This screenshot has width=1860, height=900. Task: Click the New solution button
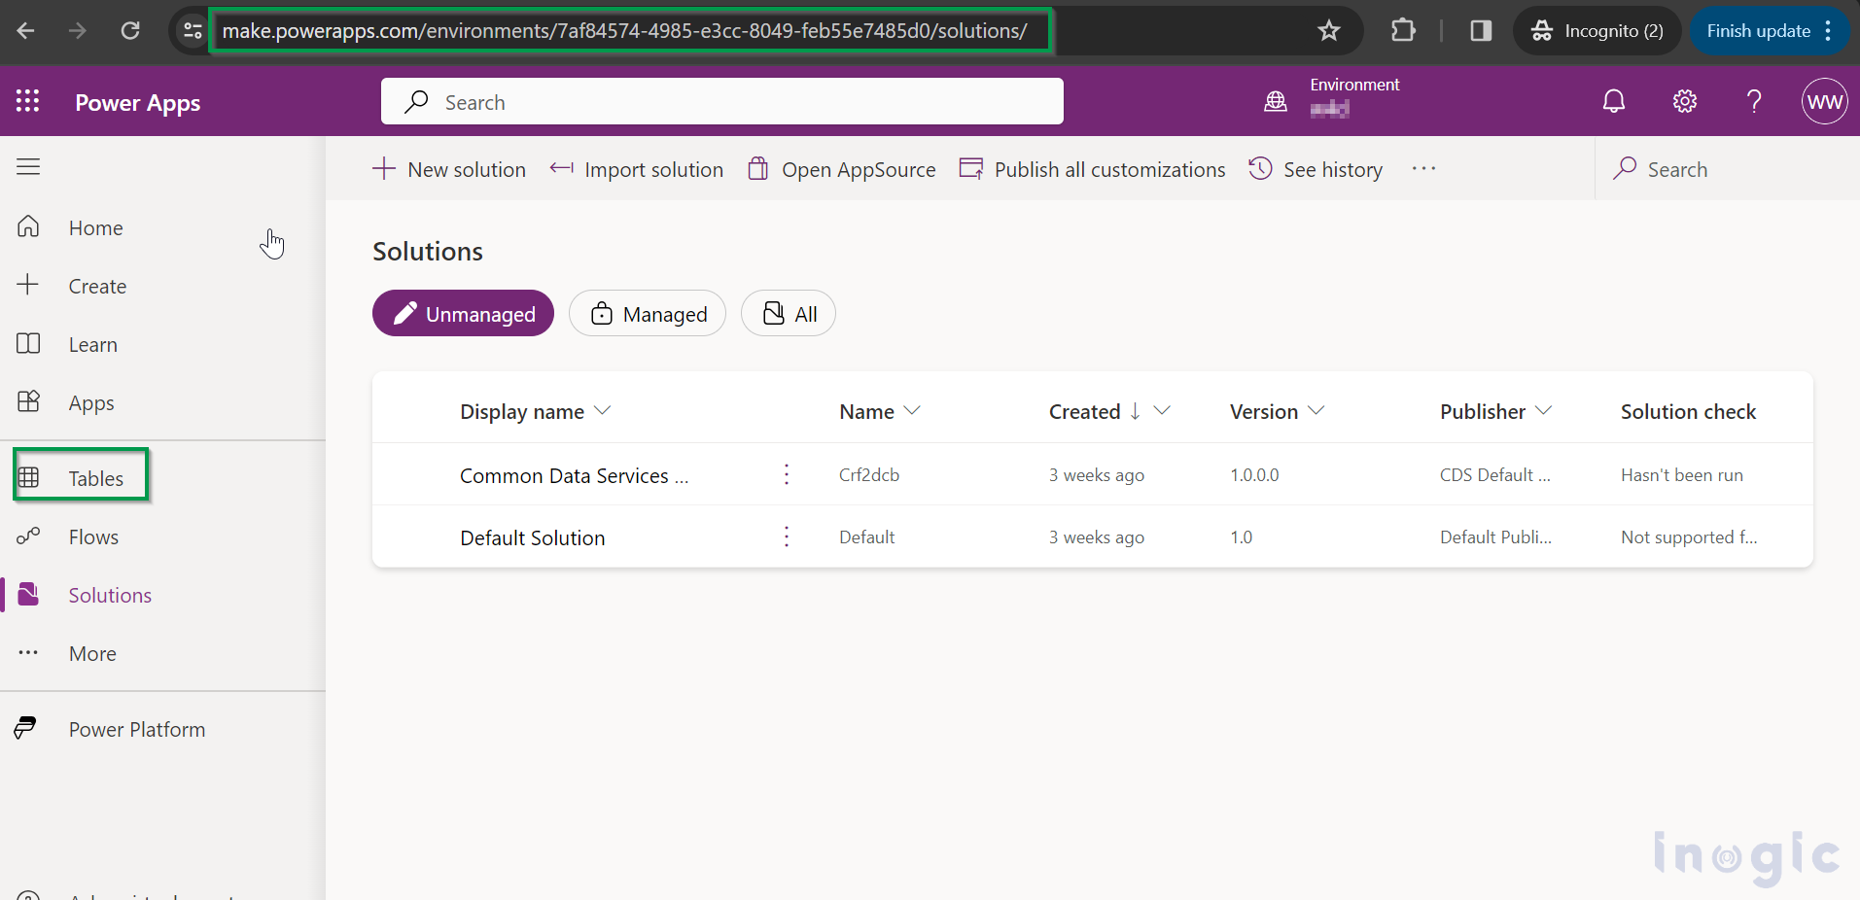pos(449,169)
